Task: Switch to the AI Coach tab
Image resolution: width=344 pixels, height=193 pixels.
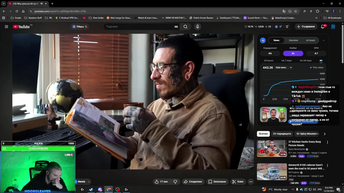Action: click(310, 40)
